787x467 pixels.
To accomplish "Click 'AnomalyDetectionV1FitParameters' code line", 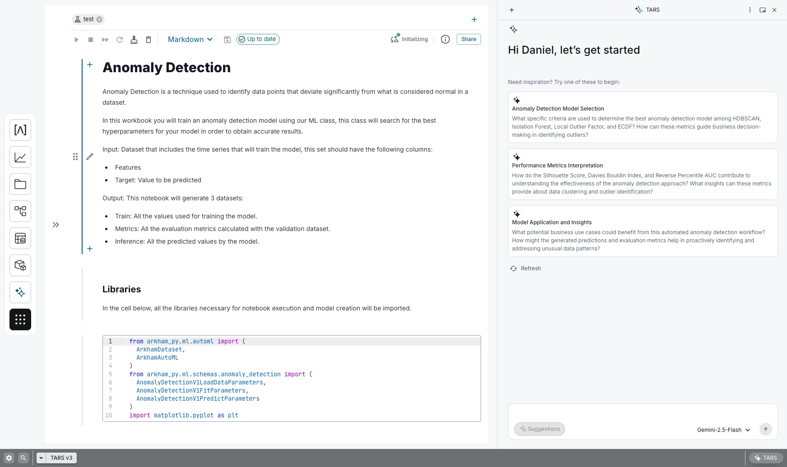I will click(x=192, y=391).
